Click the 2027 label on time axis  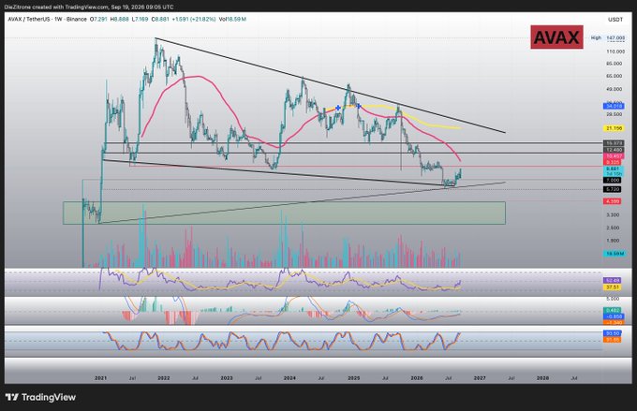[x=480, y=378]
